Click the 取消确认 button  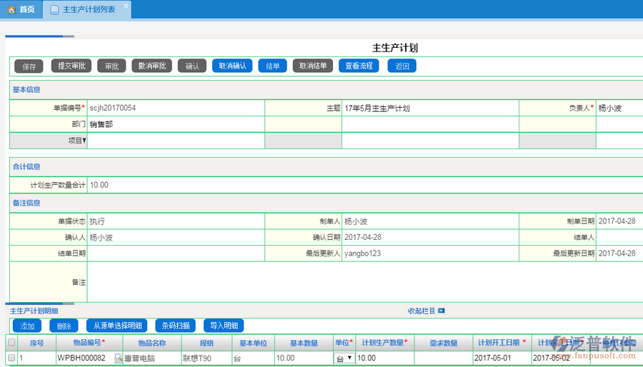point(232,66)
